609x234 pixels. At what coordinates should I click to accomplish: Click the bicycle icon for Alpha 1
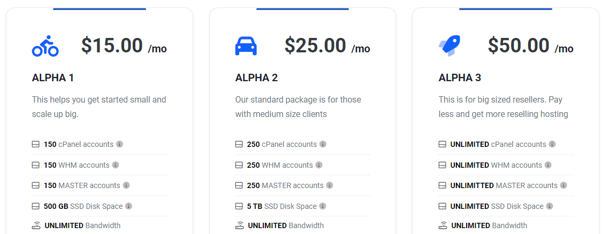coord(45,46)
